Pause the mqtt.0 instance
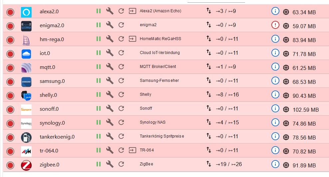The width and height of the screenshot is (329, 177). (98, 67)
